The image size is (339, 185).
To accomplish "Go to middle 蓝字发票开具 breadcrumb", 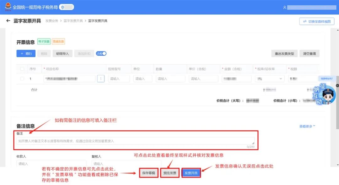I will point(73,21).
